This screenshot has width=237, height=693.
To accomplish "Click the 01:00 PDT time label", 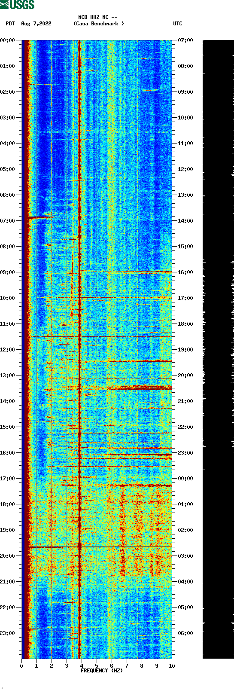I will coord(7,66).
